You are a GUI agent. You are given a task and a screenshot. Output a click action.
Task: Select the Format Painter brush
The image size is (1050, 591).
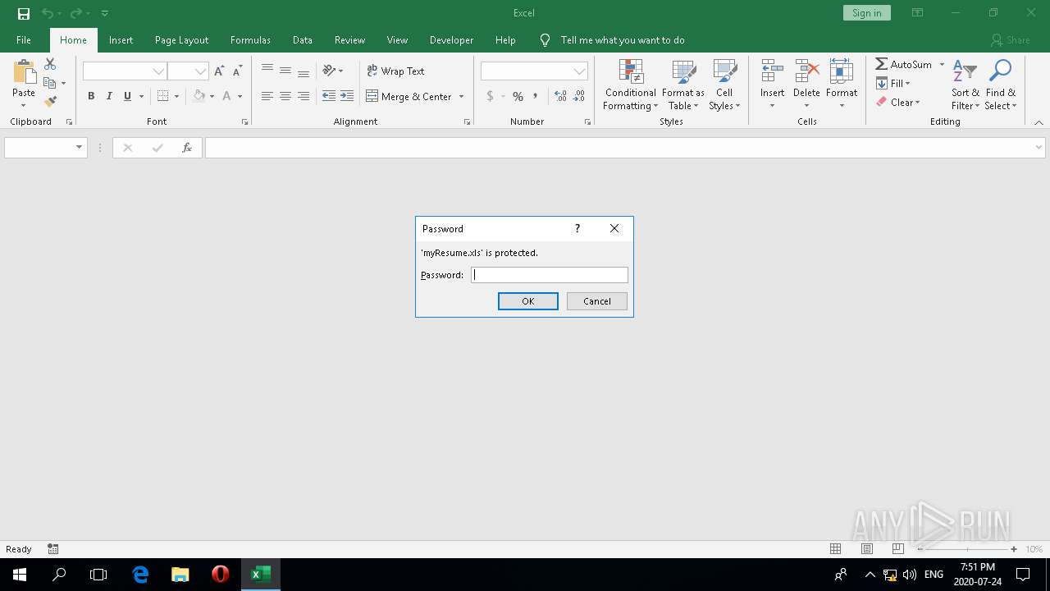coord(50,102)
